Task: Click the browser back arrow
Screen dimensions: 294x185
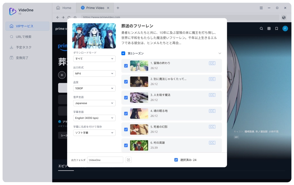Action: tap(58, 17)
